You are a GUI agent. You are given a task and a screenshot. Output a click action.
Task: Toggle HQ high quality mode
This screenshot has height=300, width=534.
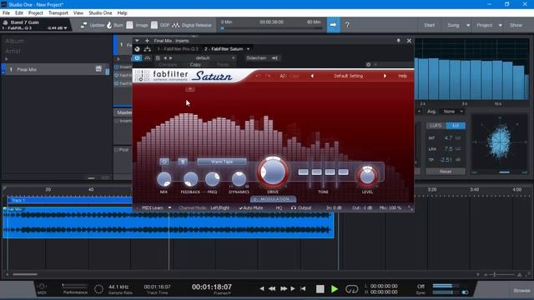point(279,207)
